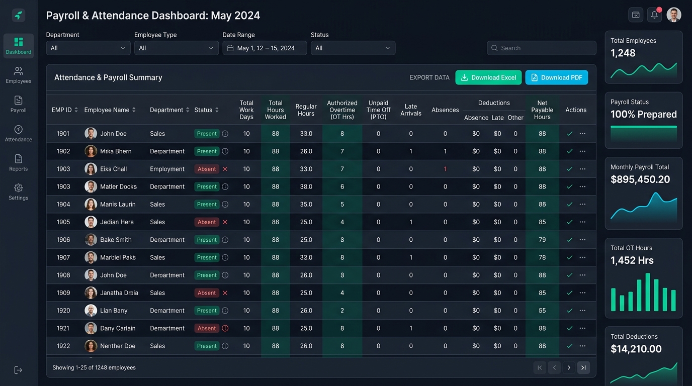Open the Attendance page from the sidebar
Screen dimensions: 692x386
(19, 134)
